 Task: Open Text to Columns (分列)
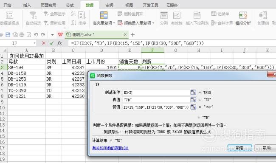164,18
